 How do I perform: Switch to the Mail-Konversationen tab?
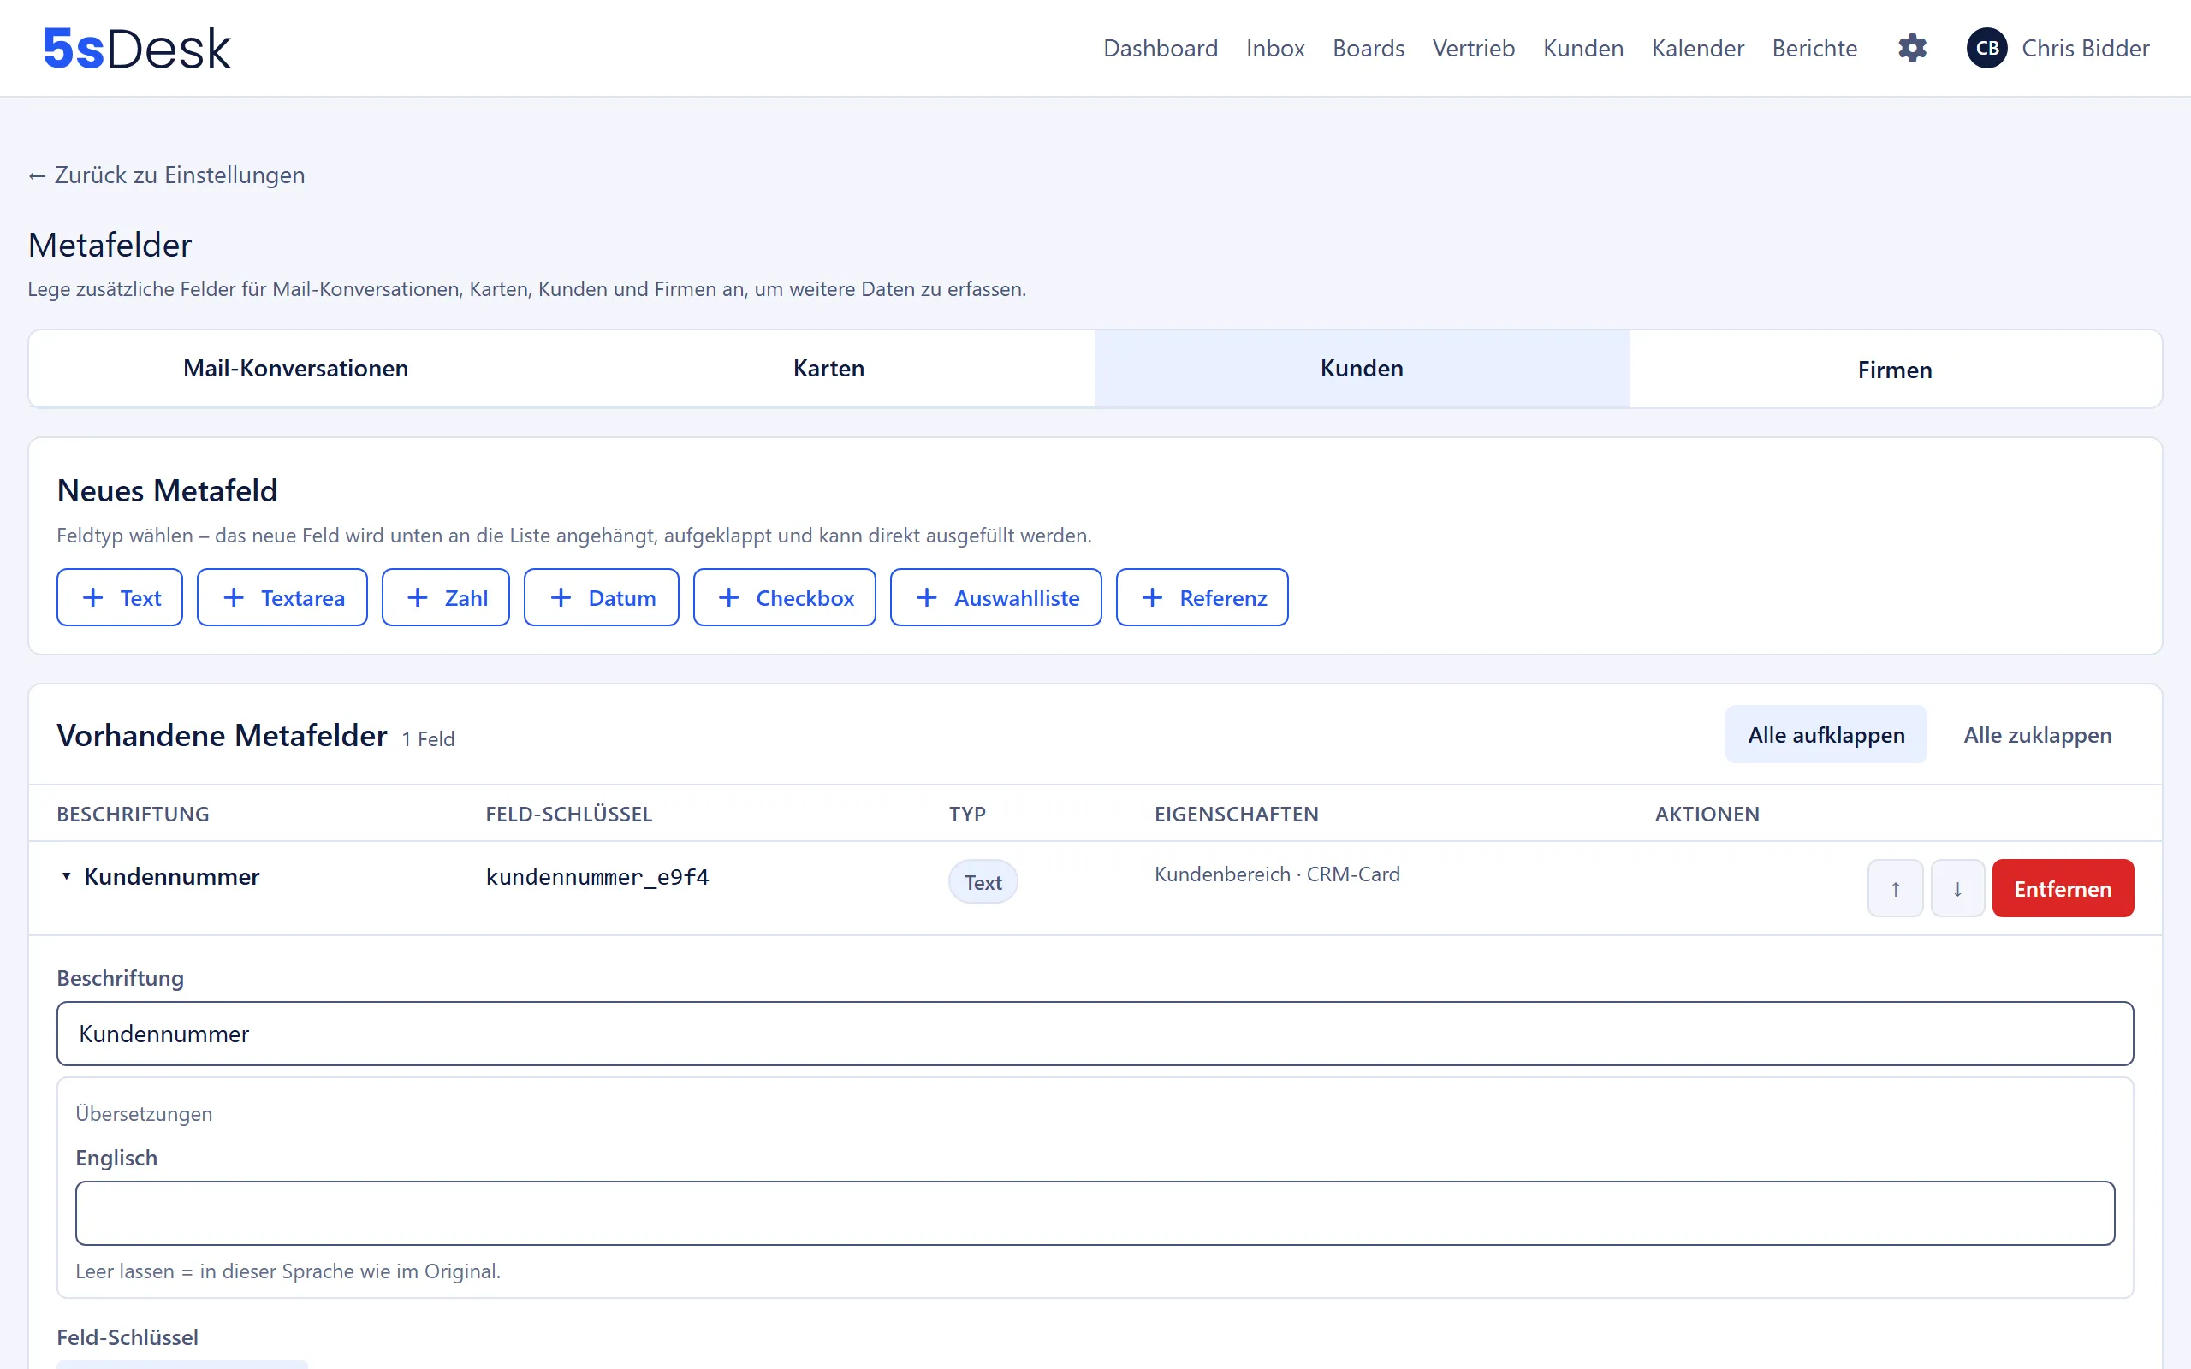coord(295,369)
